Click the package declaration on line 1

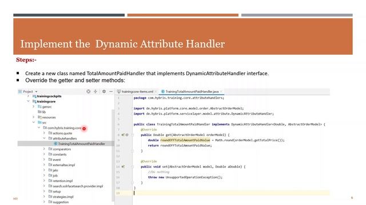point(179,98)
